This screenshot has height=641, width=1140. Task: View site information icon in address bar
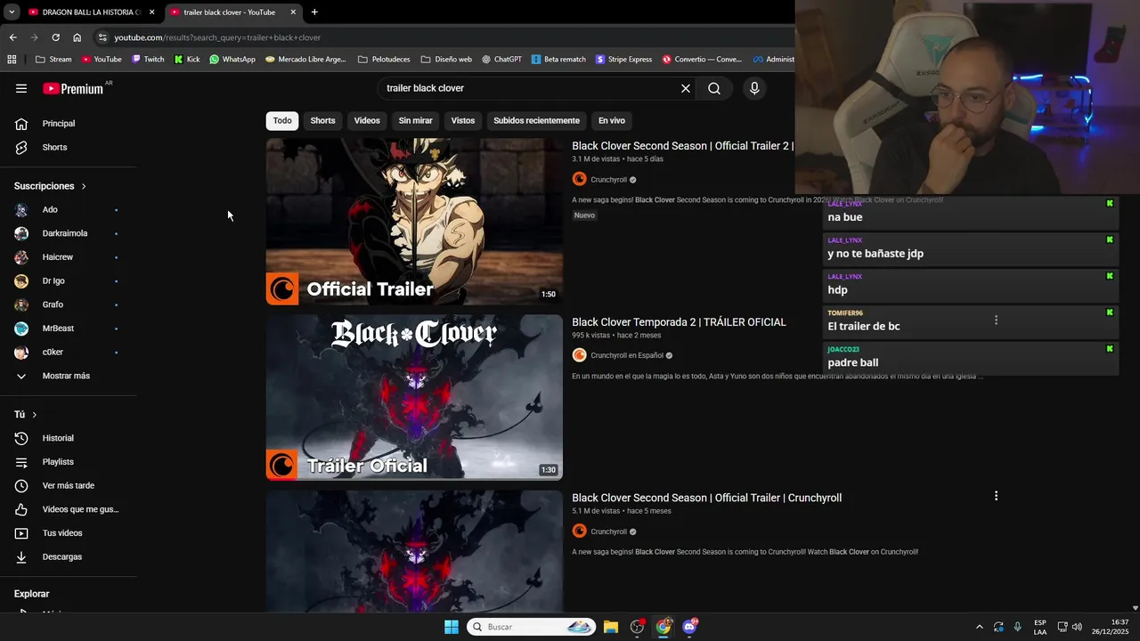(x=102, y=37)
